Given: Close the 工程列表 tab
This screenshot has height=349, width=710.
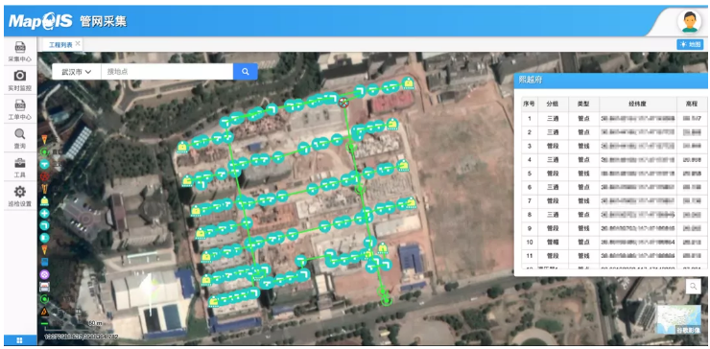Looking at the screenshot, I should [x=78, y=43].
